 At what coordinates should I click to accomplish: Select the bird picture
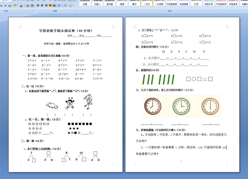click(x=88, y=102)
